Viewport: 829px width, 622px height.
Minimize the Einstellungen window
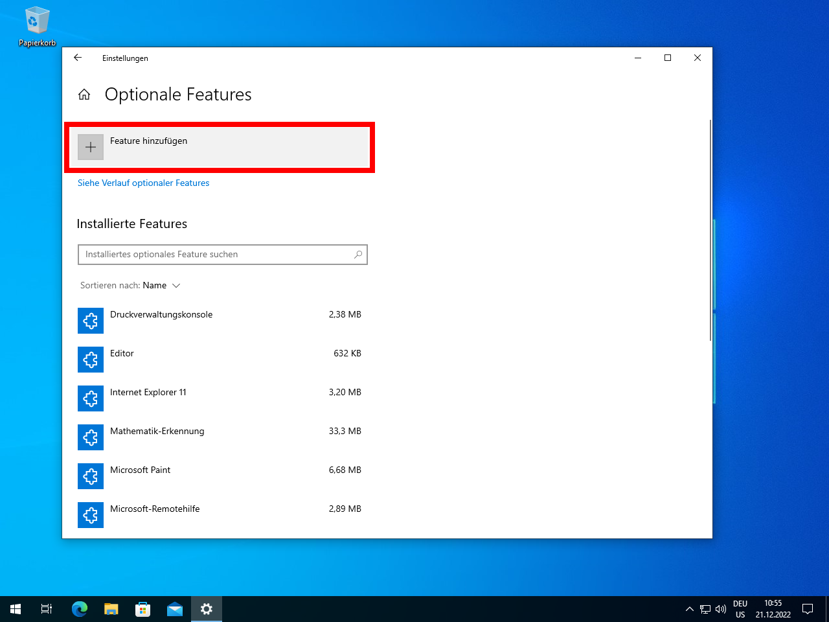coord(638,58)
